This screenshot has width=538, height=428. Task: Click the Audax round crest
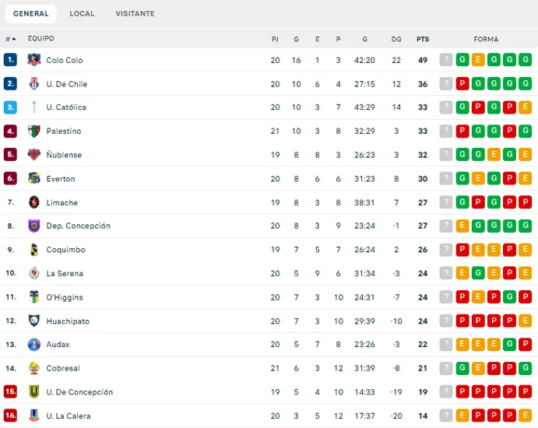tap(34, 344)
